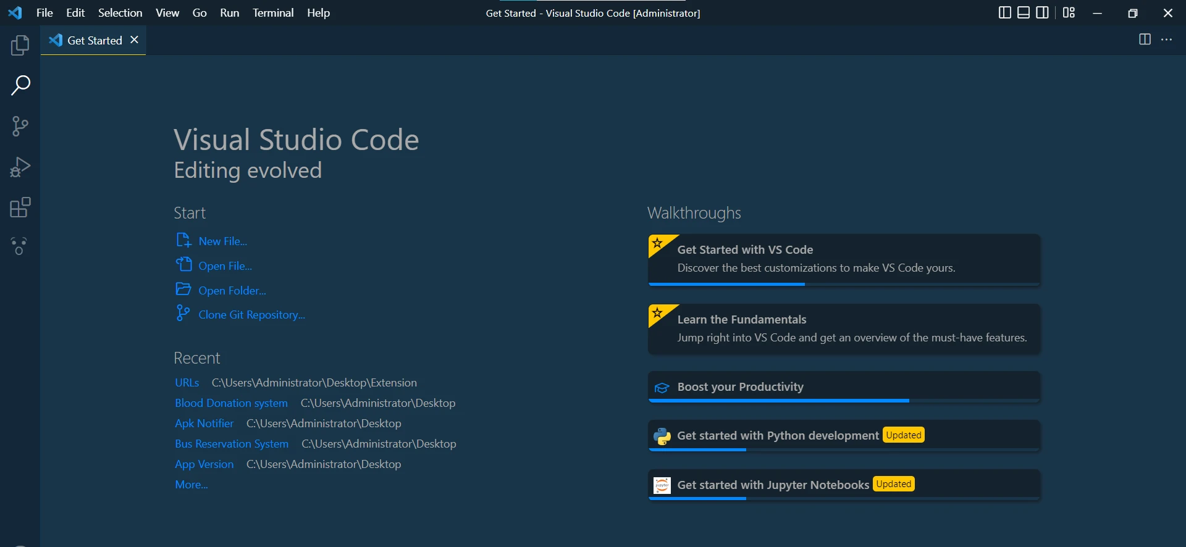The height and width of the screenshot is (547, 1186).
Task: Open recent App Version folder
Action: [x=204, y=464]
